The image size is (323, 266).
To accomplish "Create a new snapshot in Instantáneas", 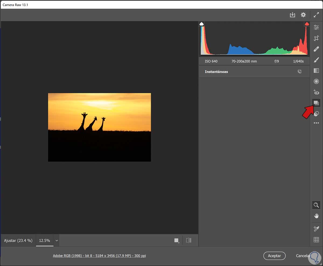I will pyautogui.click(x=299, y=72).
